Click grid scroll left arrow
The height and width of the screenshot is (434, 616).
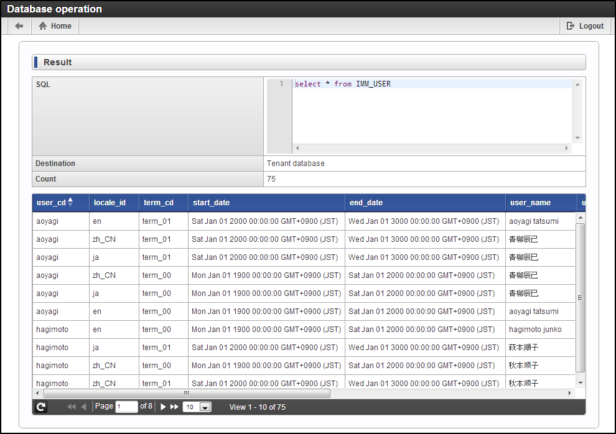pos(37,393)
